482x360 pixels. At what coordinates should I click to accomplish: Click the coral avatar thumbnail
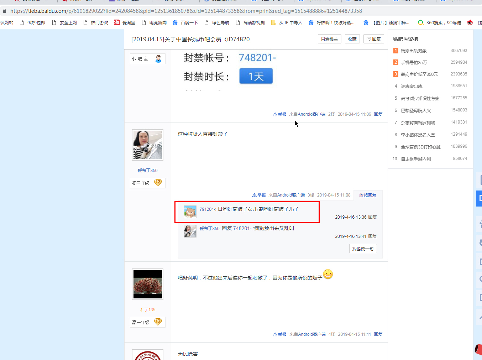[148, 284]
